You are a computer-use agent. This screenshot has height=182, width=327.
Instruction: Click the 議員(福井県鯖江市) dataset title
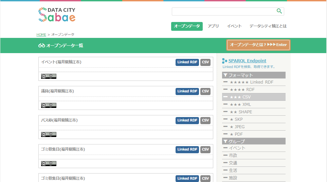[x=57, y=91]
